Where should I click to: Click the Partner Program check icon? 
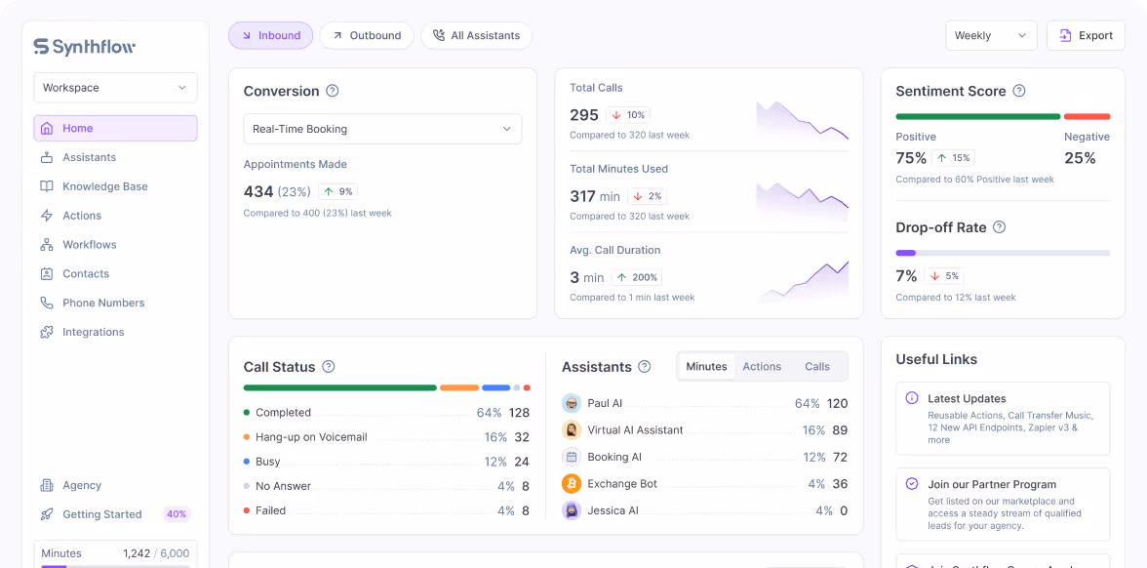coord(911,484)
